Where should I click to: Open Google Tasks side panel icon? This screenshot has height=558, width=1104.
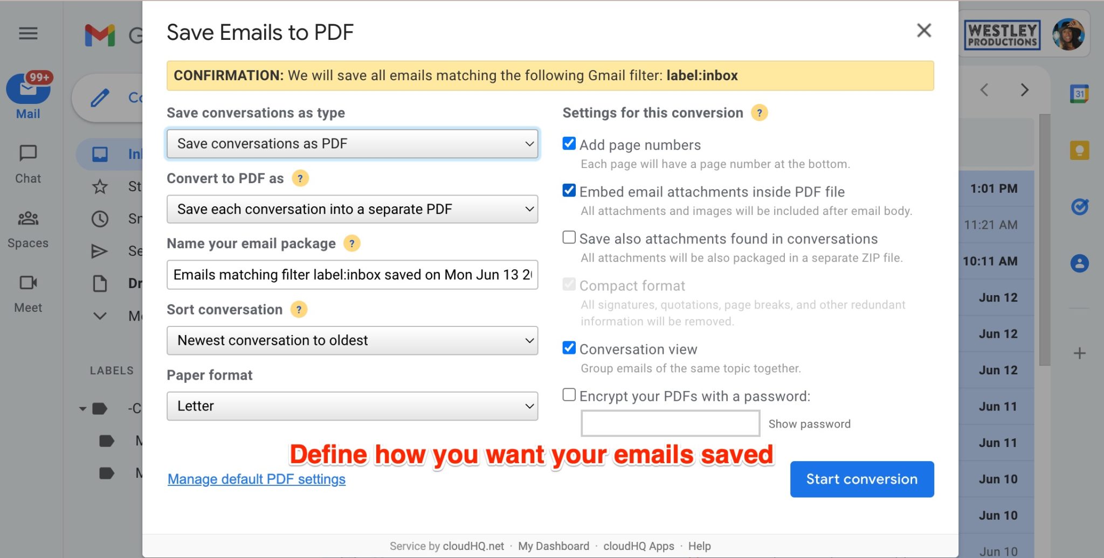click(1079, 207)
